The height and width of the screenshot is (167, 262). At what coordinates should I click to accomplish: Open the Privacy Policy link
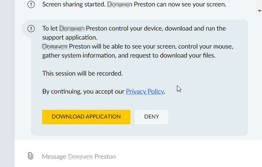pos(145,91)
